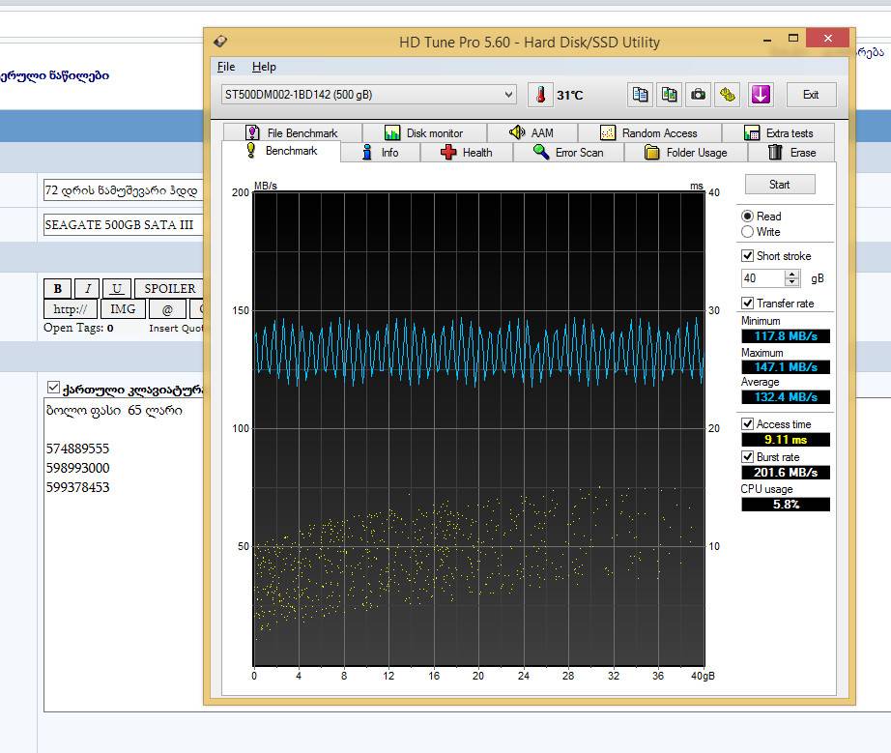Uncheck the Short stroke checkbox
891x753 pixels.
point(748,256)
